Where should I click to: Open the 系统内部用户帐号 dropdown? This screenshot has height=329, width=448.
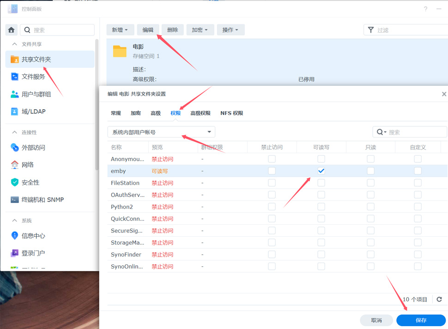[162, 132]
